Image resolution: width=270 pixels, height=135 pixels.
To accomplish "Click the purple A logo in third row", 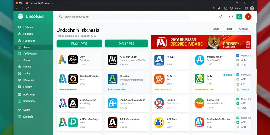I will coord(62,103).
